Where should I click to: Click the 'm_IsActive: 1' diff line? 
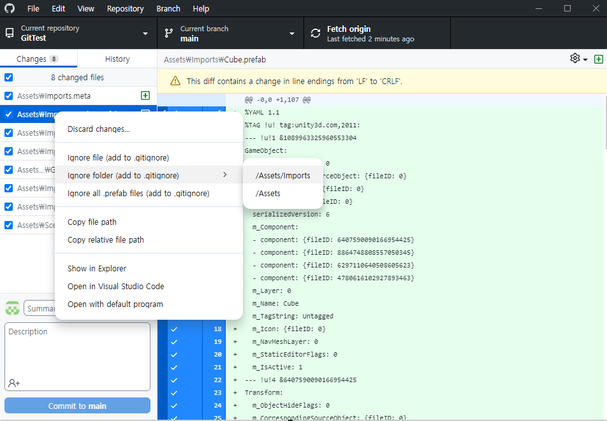pos(277,367)
